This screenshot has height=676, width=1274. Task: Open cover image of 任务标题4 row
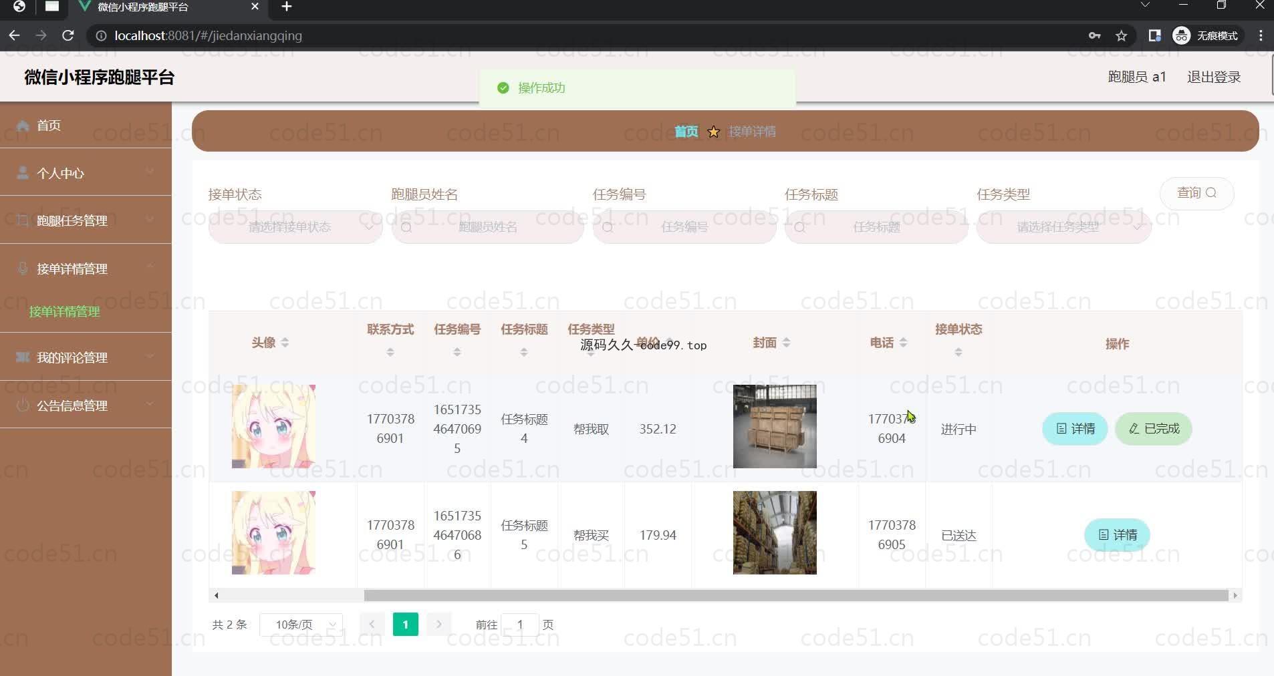(x=775, y=426)
